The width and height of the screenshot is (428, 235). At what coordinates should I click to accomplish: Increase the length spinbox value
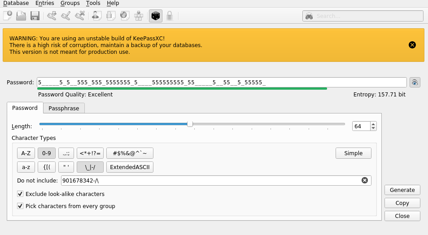tap(373, 124)
